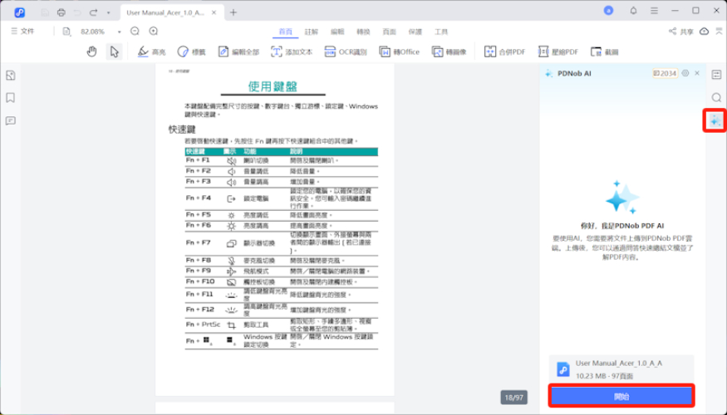Select the arrow cursor tool
The image size is (727, 415).
coord(114,51)
